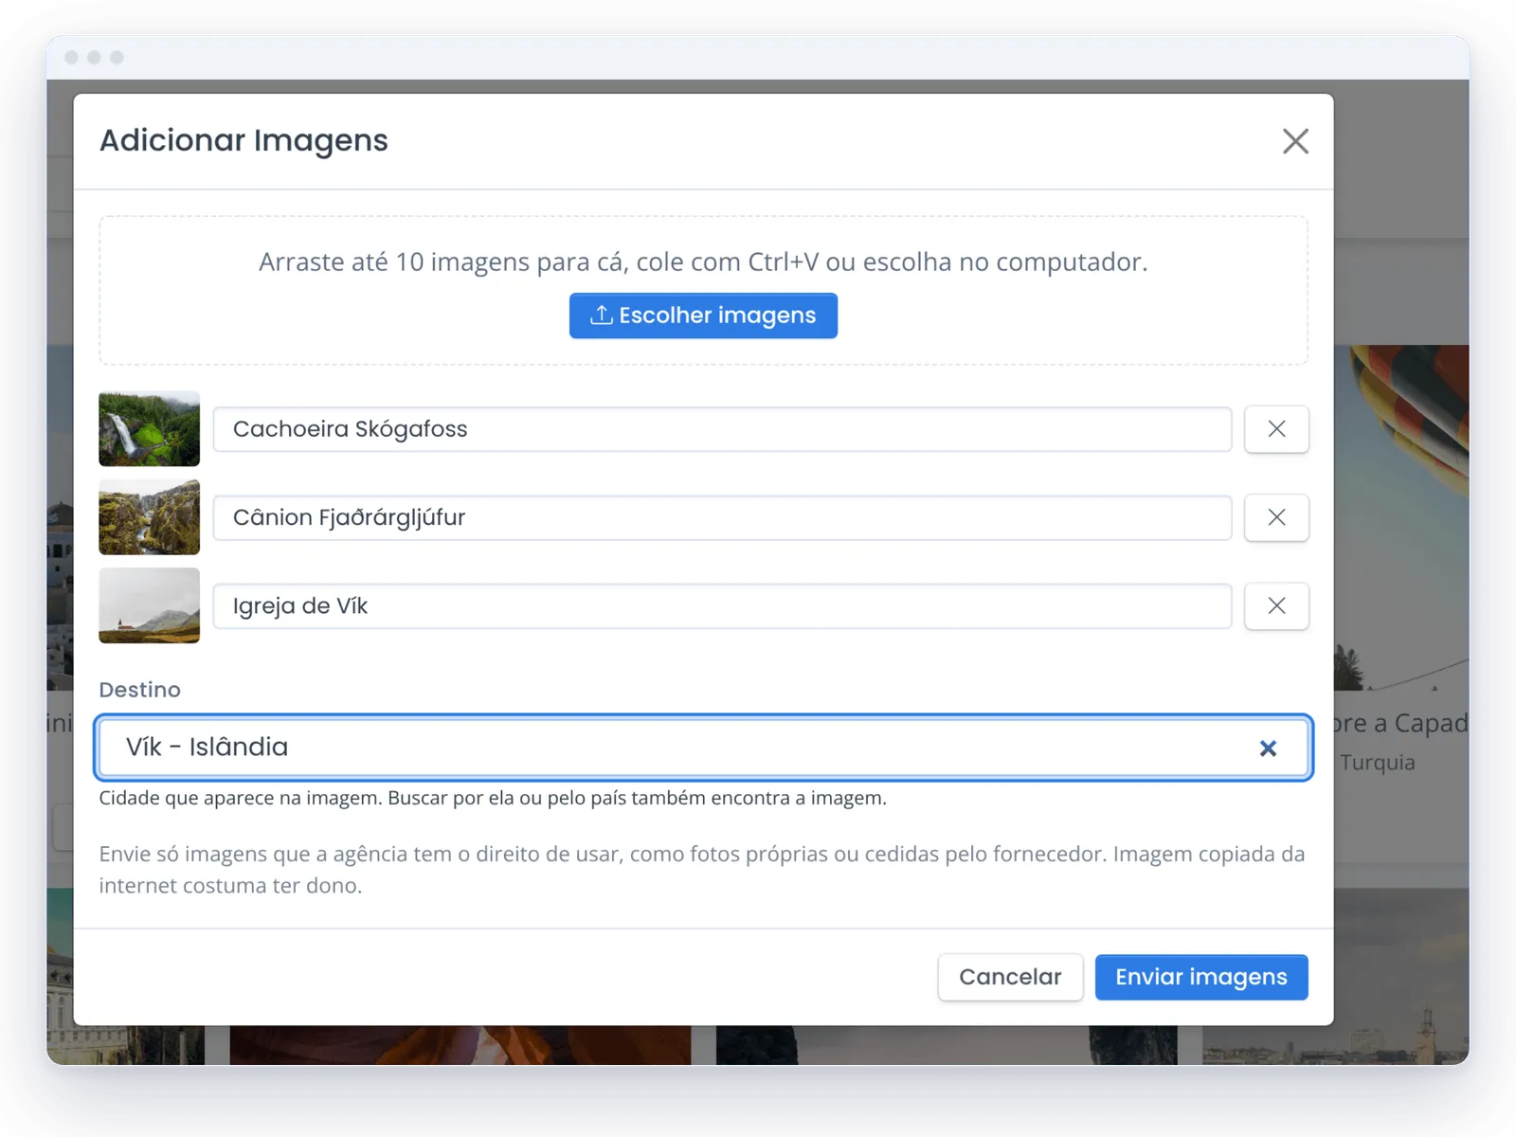Submit with Enviar imagens button
Viewport: 1516px width, 1137px height.
pyautogui.click(x=1201, y=977)
